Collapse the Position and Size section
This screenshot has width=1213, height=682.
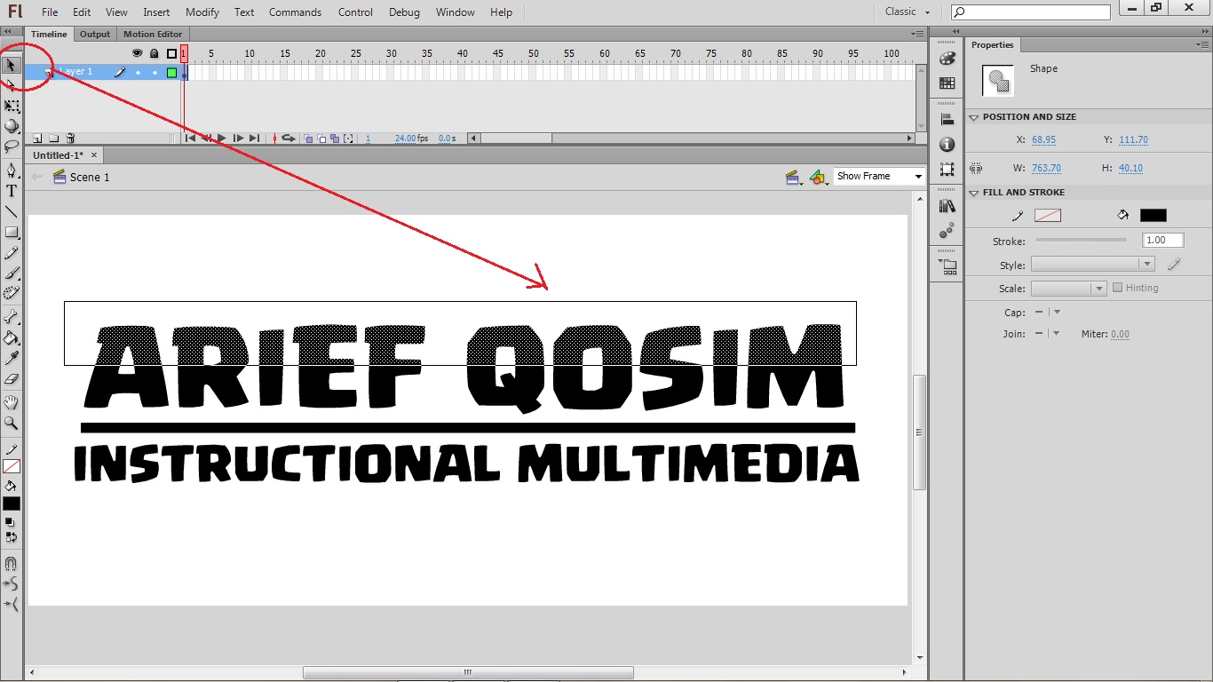973,117
